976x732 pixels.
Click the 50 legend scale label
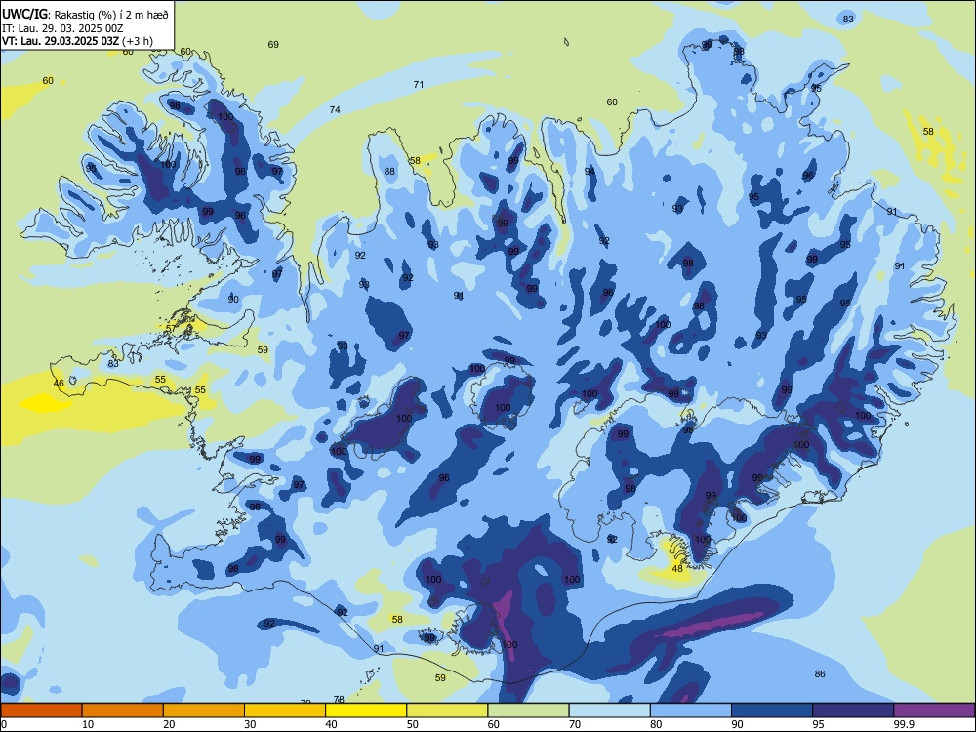pyautogui.click(x=412, y=724)
